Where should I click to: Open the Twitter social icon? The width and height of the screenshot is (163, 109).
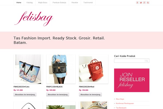tap(141, 3)
